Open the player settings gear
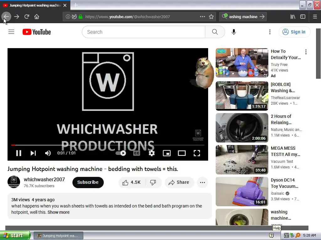This screenshot has width=321, height=240. coord(151,153)
